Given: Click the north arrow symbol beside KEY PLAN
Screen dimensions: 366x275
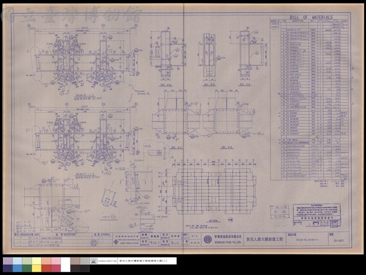Looking at the screenshot, I should (x=230, y=220).
